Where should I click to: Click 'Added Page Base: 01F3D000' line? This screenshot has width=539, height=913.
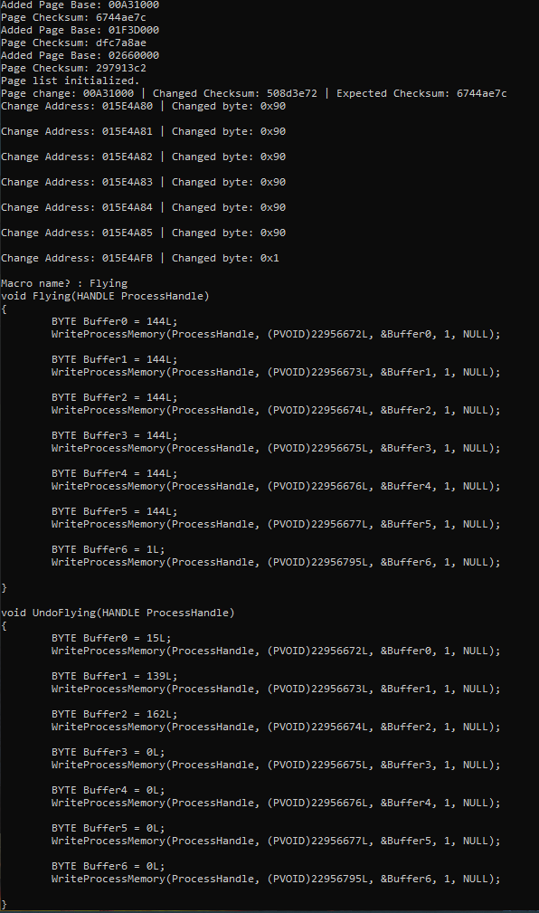pyautogui.click(x=80, y=30)
